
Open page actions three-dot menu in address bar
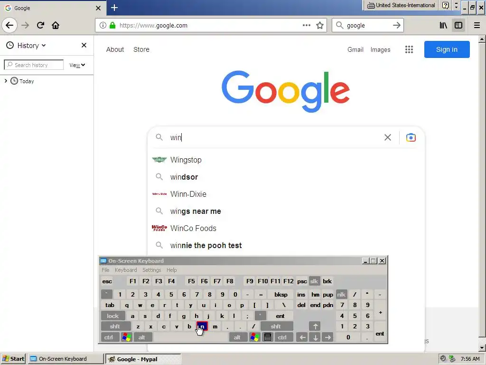306,25
